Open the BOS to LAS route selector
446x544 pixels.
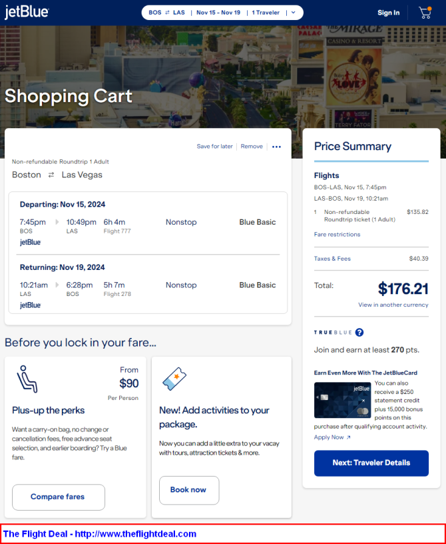point(166,13)
